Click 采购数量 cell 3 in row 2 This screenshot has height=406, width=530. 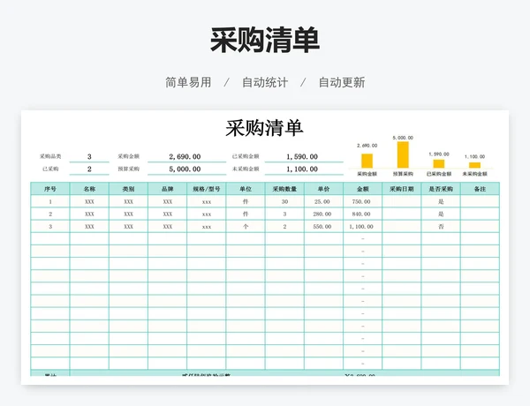(x=284, y=214)
